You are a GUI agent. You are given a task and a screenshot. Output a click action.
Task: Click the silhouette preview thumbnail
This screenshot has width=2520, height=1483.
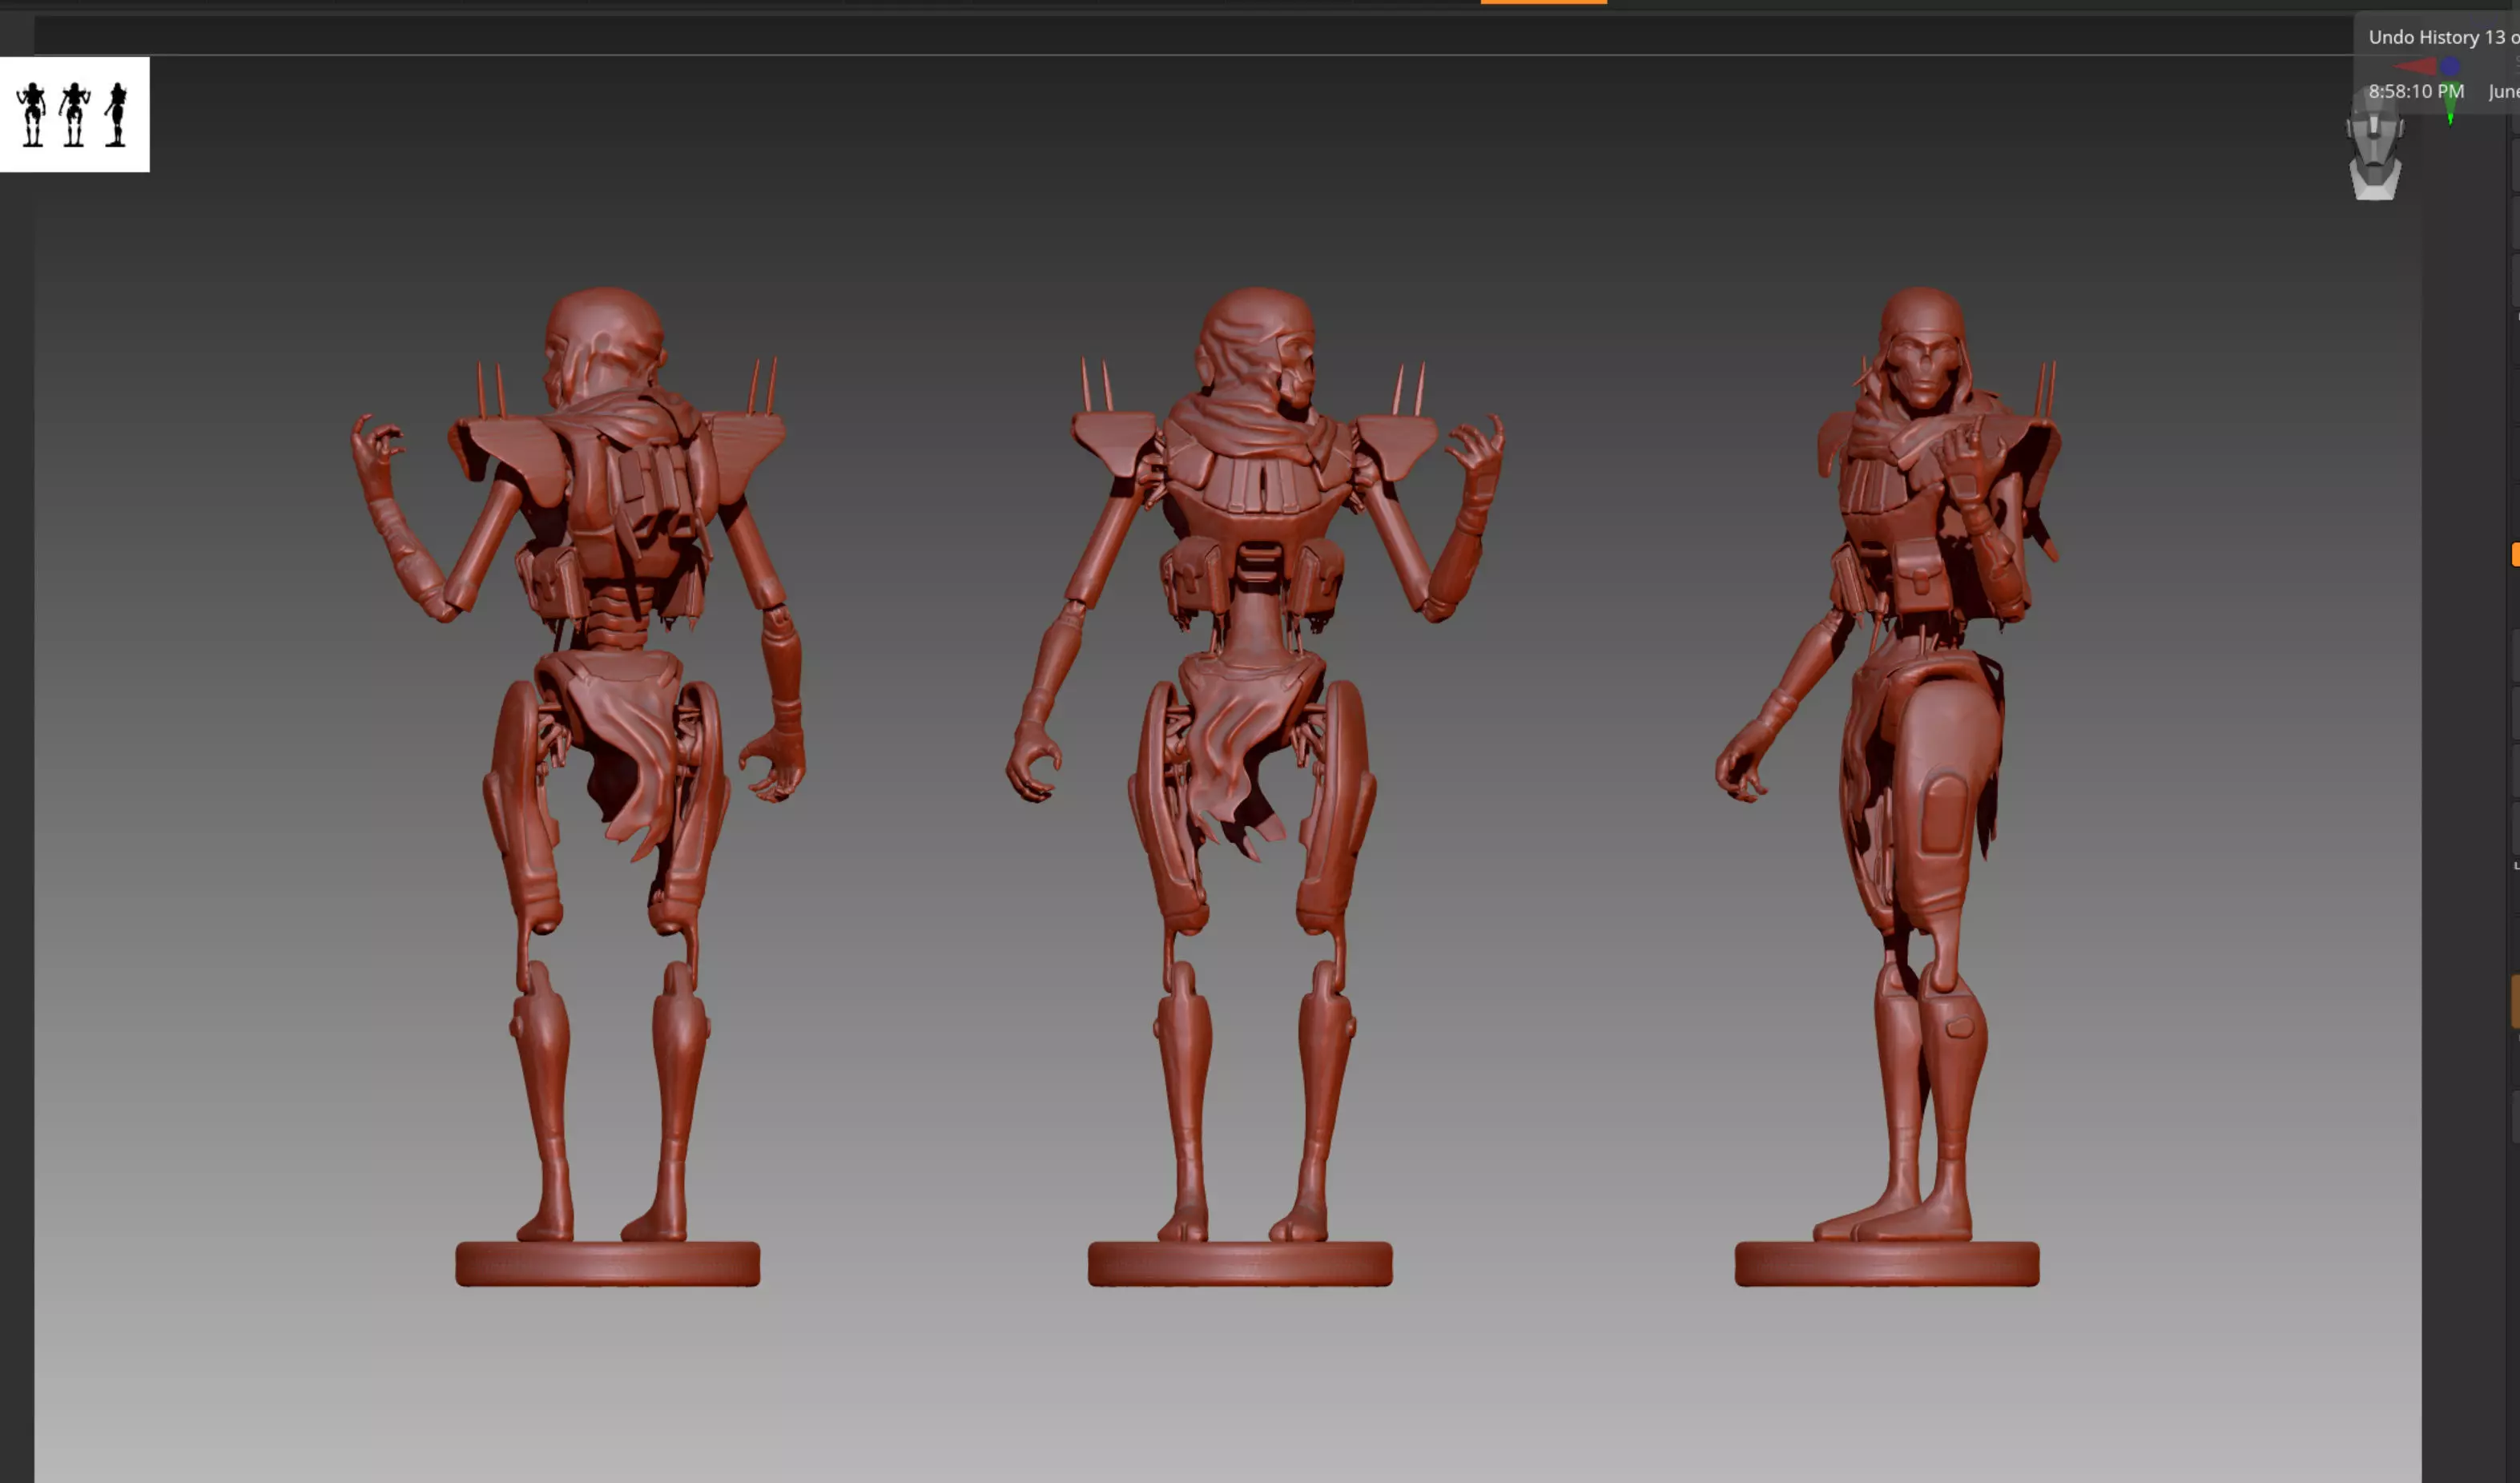[x=75, y=114]
